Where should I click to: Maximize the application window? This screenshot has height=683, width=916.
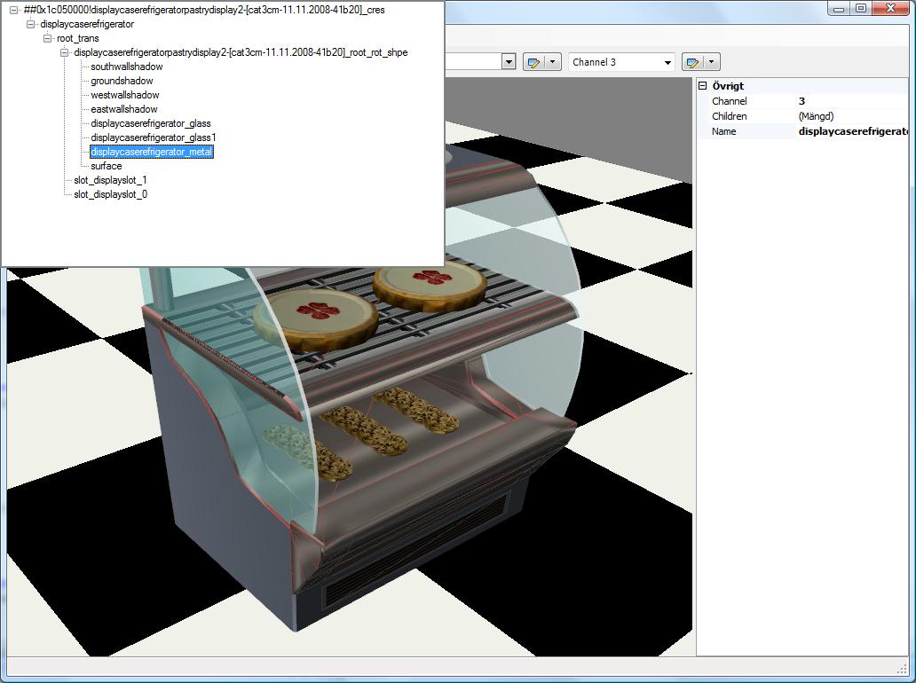coord(860,8)
